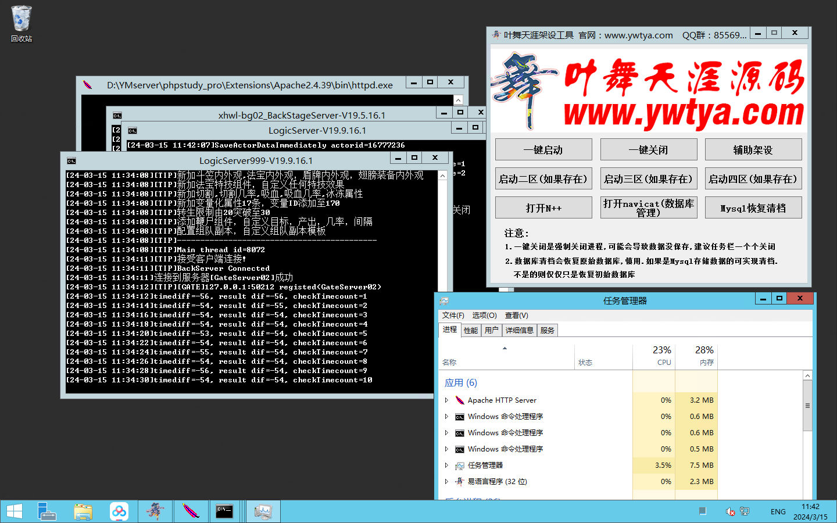
Task: Expand the first Windows 命令处理程序 row
Action: (446, 416)
